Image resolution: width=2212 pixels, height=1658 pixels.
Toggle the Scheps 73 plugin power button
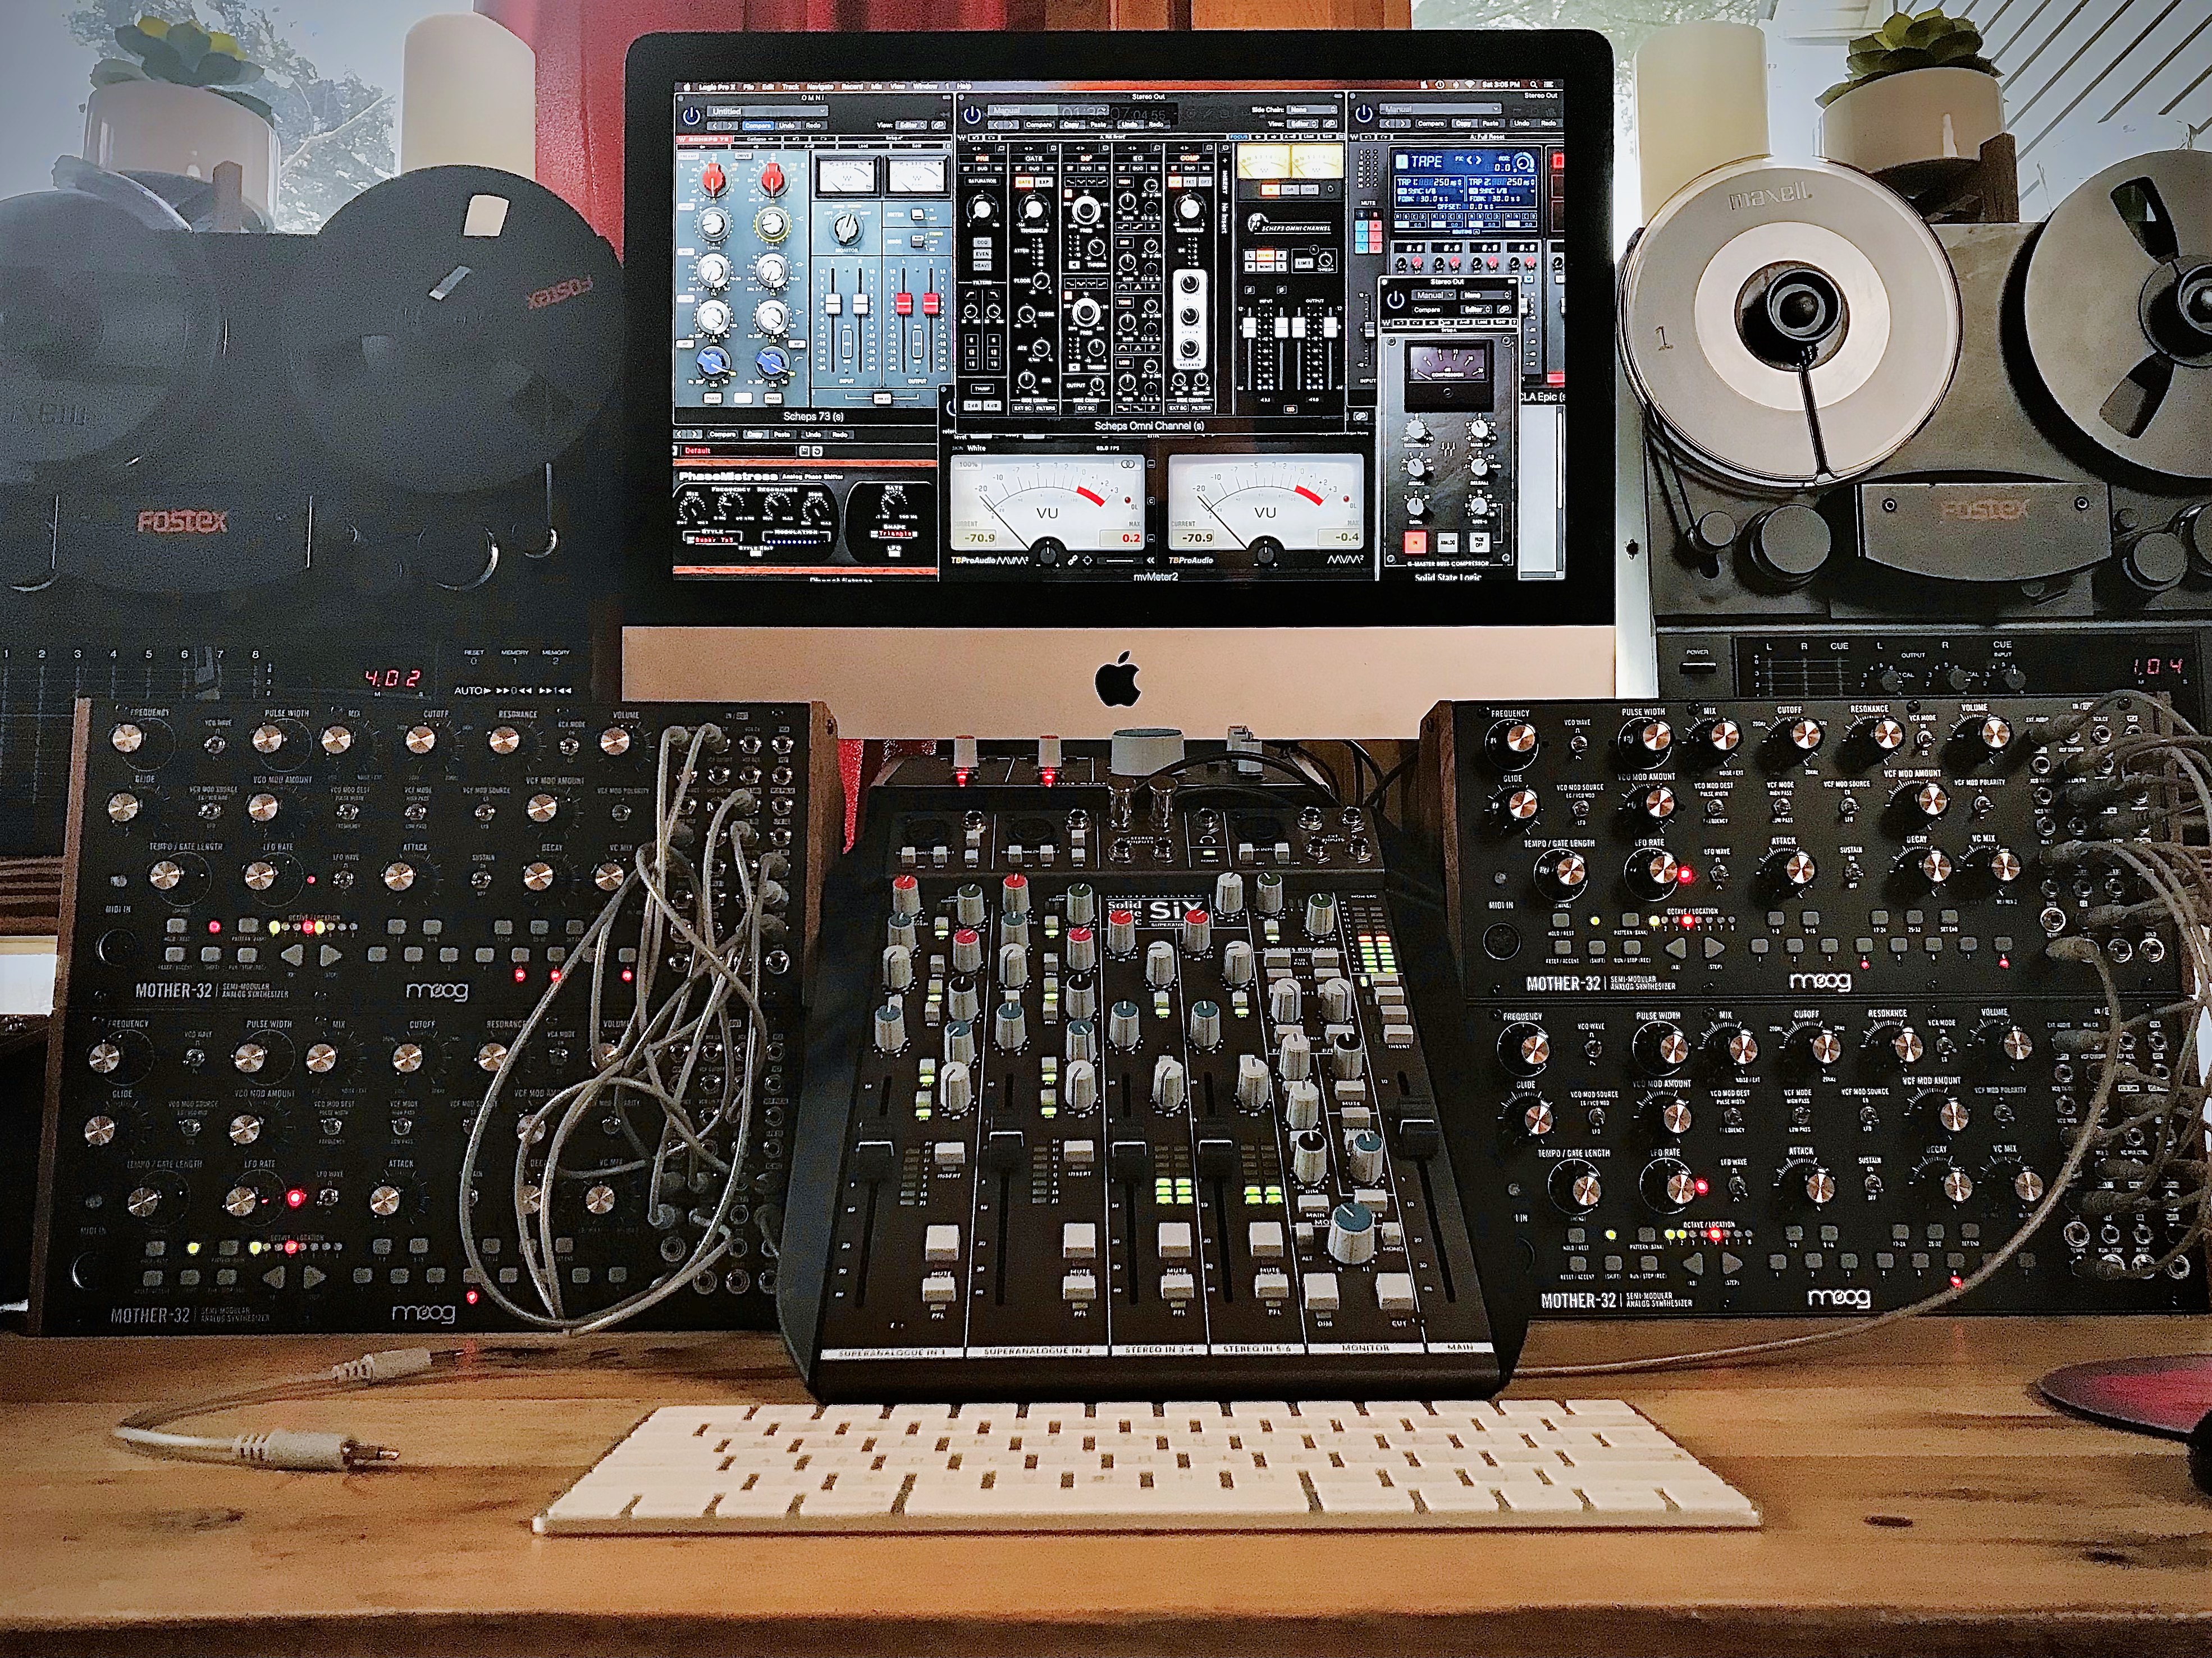click(692, 117)
